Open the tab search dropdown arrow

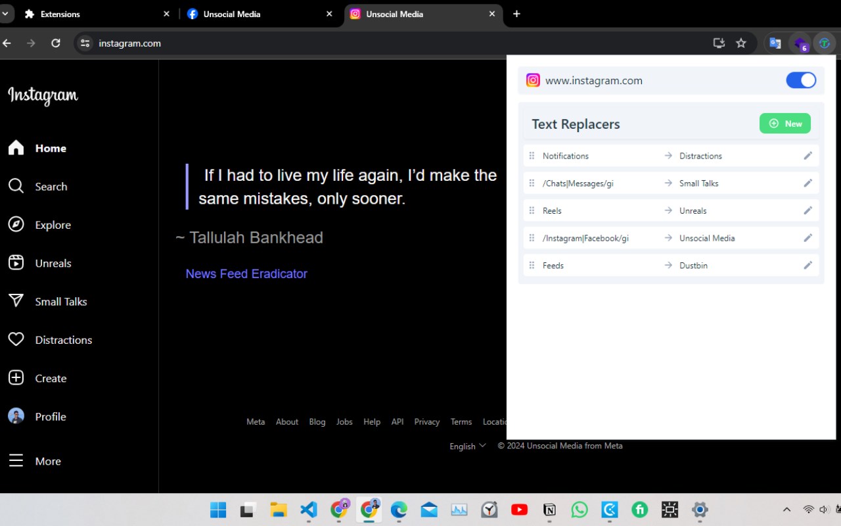click(x=5, y=14)
